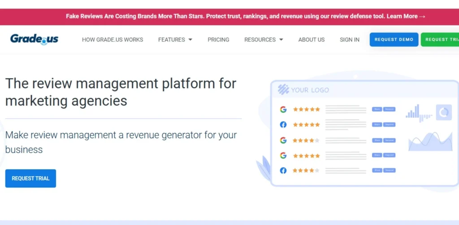Screen dimensions: 459x225
Task: Expand the Resources dropdown arrow
Action: coord(281,39)
